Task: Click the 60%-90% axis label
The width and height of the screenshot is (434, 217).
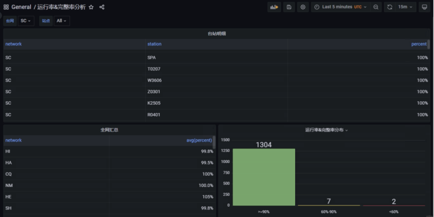Action: pyautogui.click(x=329, y=212)
